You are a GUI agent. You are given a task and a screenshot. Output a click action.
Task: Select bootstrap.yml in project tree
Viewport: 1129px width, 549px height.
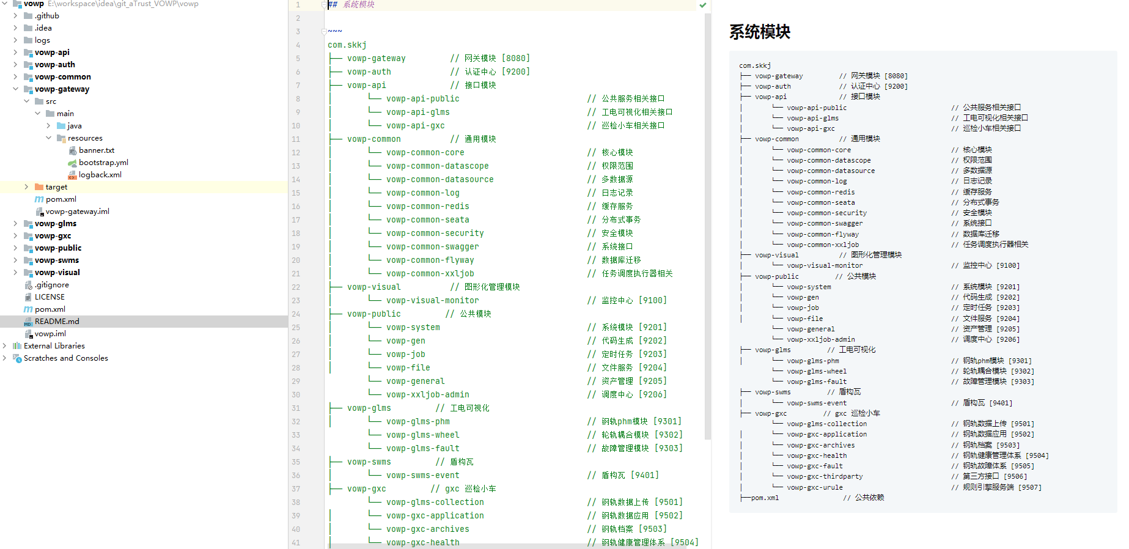pyautogui.click(x=103, y=163)
